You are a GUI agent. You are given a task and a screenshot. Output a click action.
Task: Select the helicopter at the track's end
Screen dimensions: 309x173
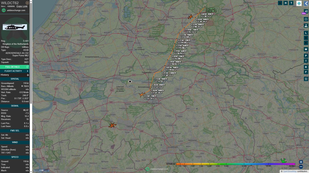click(x=142, y=95)
